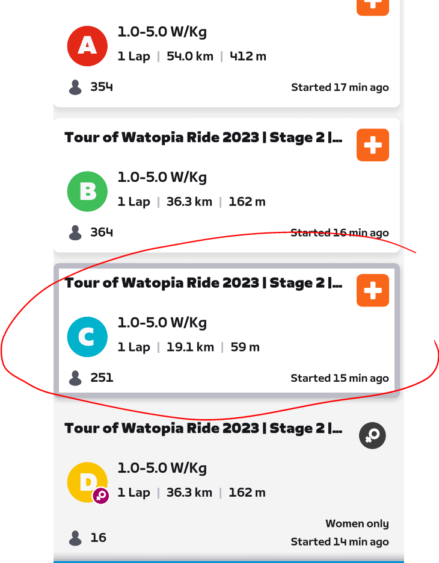Click the blue C category badge
Screen dimensions: 439x563
click(87, 337)
